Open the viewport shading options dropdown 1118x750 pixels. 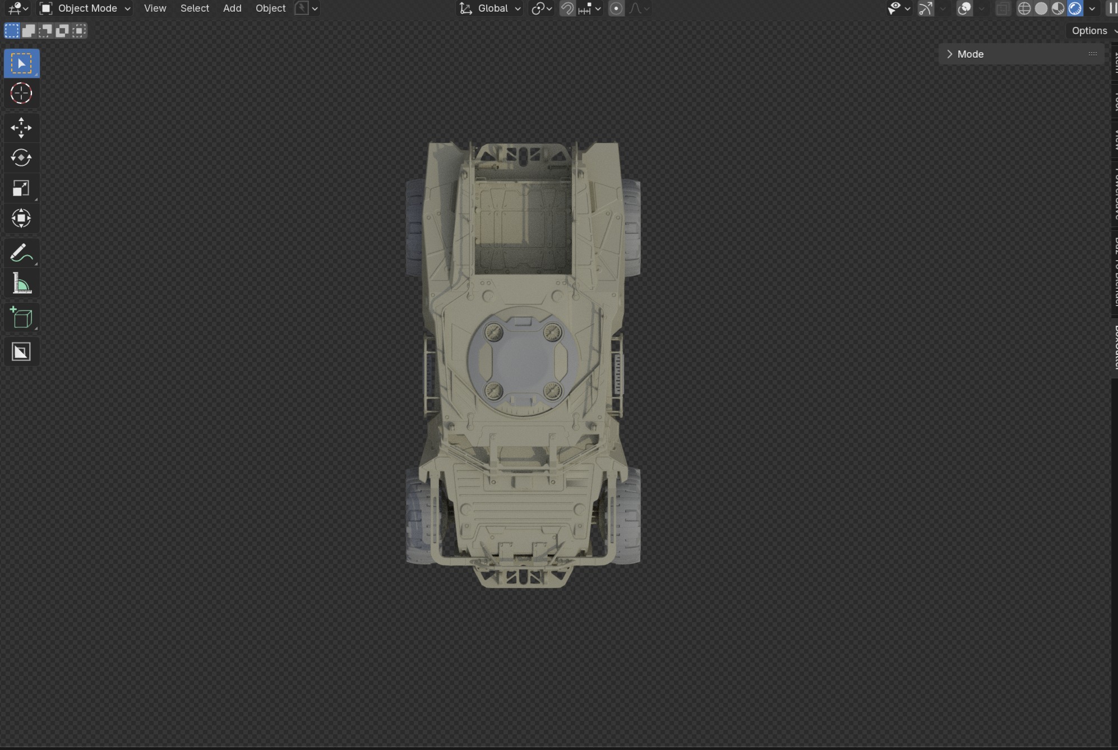point(1092,8)
